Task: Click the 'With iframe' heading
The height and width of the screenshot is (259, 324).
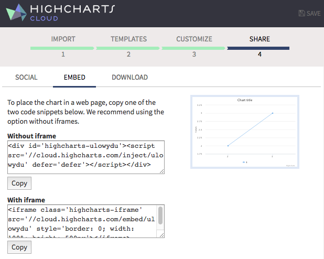Action: pyautogui.click(x=26, y=200)
